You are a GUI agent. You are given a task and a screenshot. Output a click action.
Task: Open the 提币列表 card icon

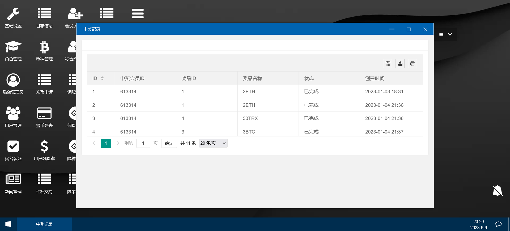tap(44, 113)
